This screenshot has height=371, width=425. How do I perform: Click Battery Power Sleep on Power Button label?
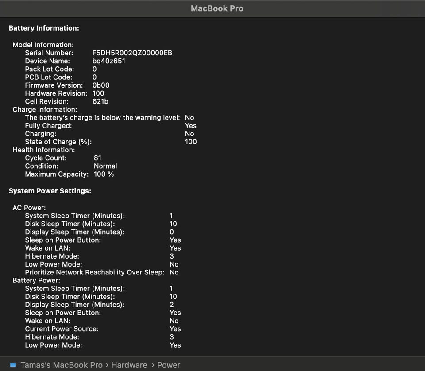point(63,313)
